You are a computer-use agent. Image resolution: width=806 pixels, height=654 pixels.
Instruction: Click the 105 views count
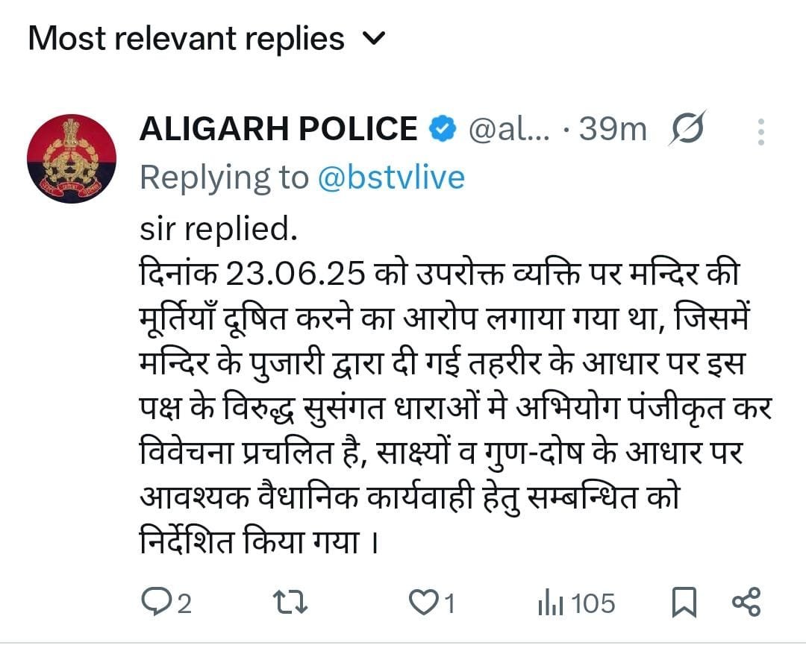coord(593,603)
